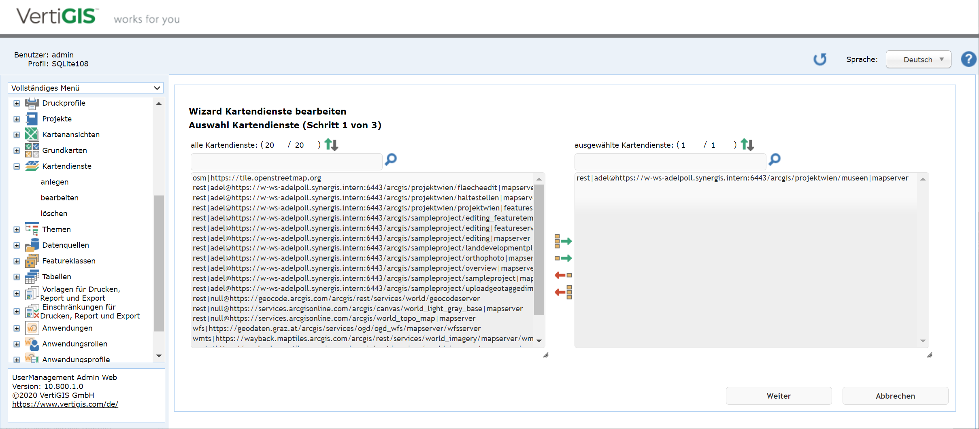The image size is (979, 429).
Task: Expand the Druckprofile tree node
Action: click(x=17, y=103)
